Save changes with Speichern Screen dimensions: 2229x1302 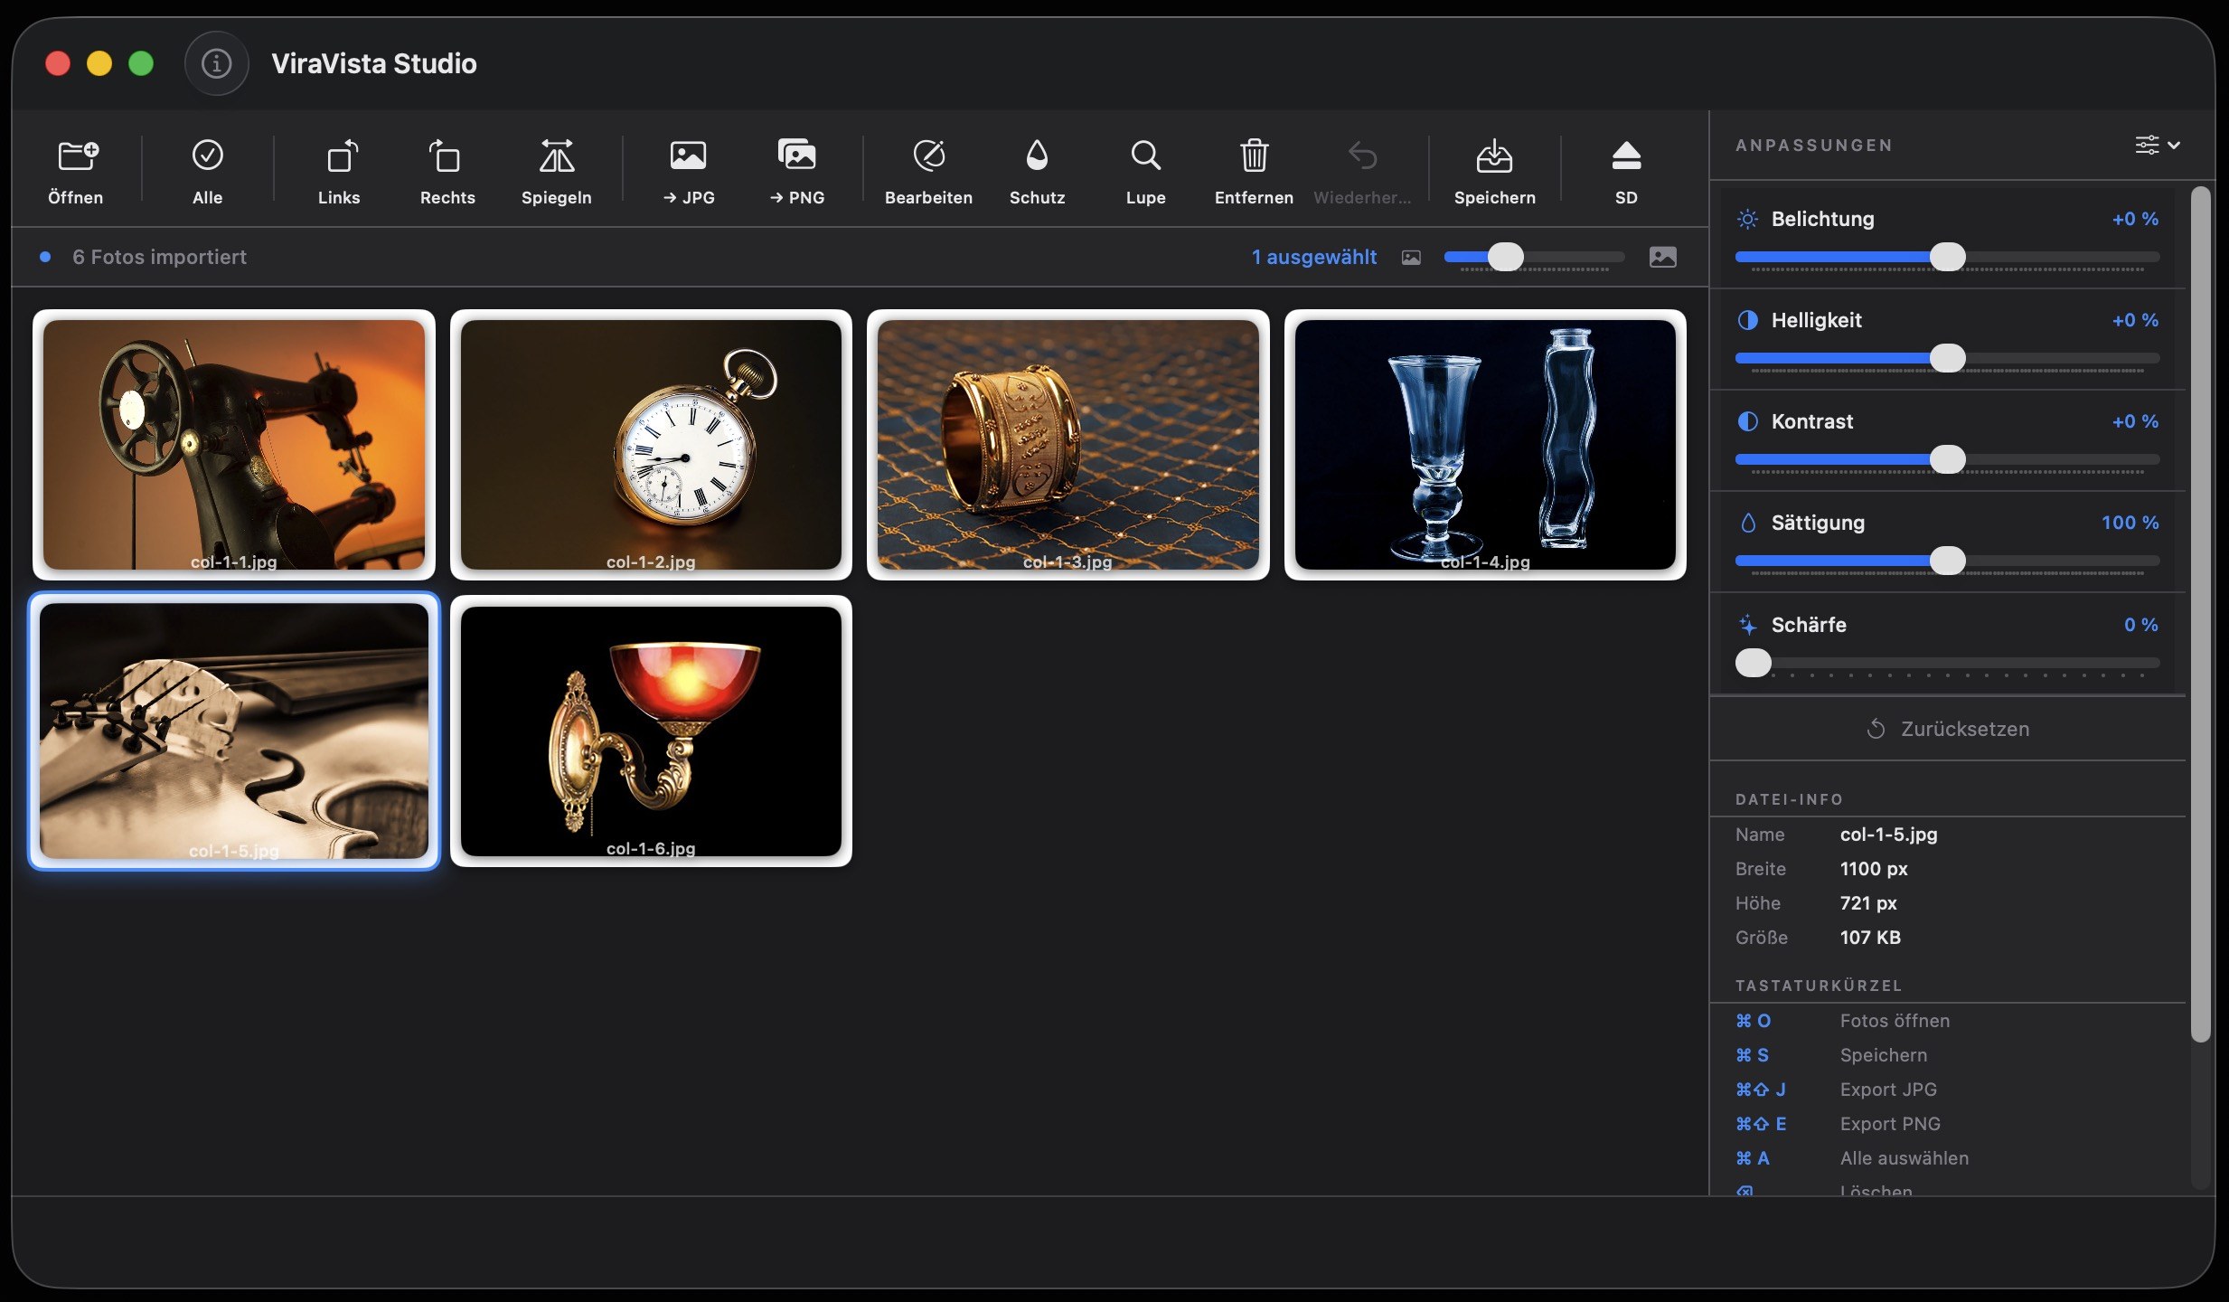click(1494, 172)
